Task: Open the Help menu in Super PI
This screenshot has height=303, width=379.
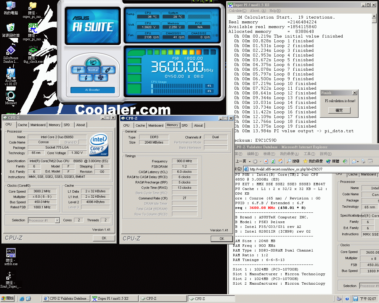Action: [275, 11]
